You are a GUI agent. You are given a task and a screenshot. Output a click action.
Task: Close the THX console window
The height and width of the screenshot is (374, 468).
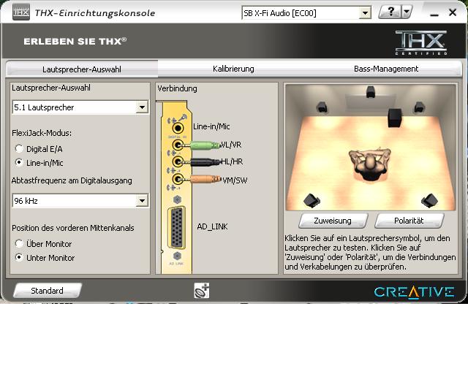453,12
